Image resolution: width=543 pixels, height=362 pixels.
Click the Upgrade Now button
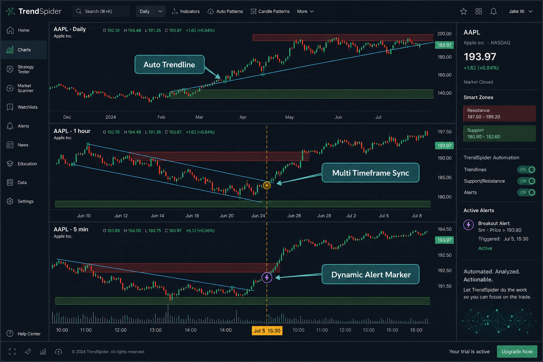[x=517, y=351]
